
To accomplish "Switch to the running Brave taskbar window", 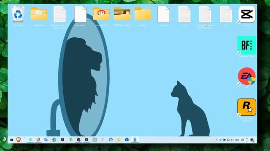I will [x=38, y=140].
